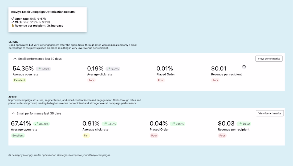
Task: Click the Poor tag under $0.01 revenue
Action: tap(215, 80)
